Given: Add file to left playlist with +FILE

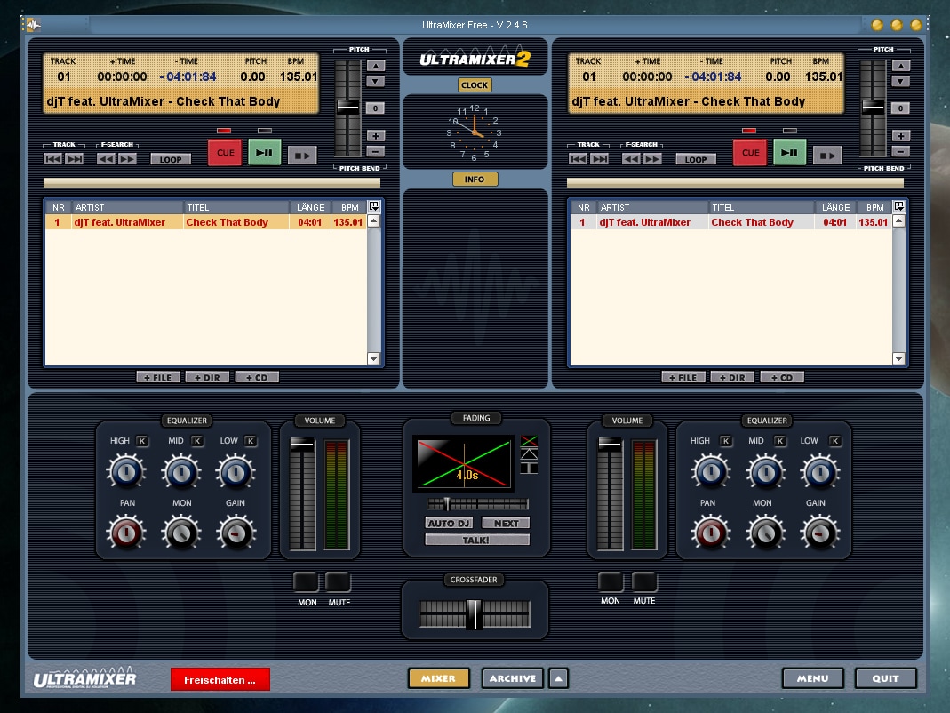Looking at the screenshot, I should click(x=159, y=377).
